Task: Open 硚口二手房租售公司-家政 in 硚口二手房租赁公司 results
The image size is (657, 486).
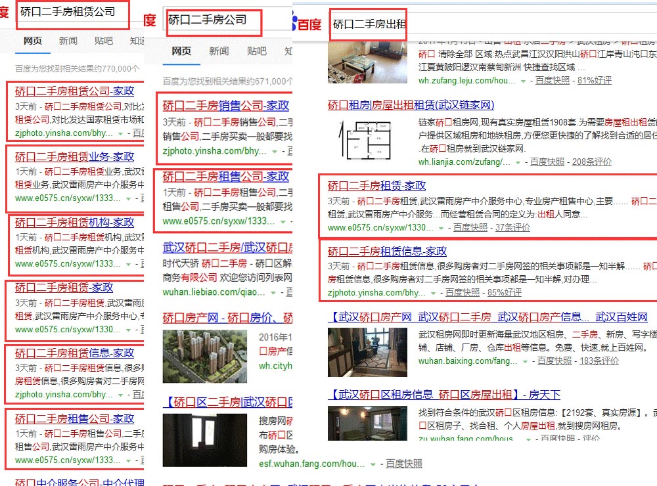Action: [75, 418]
